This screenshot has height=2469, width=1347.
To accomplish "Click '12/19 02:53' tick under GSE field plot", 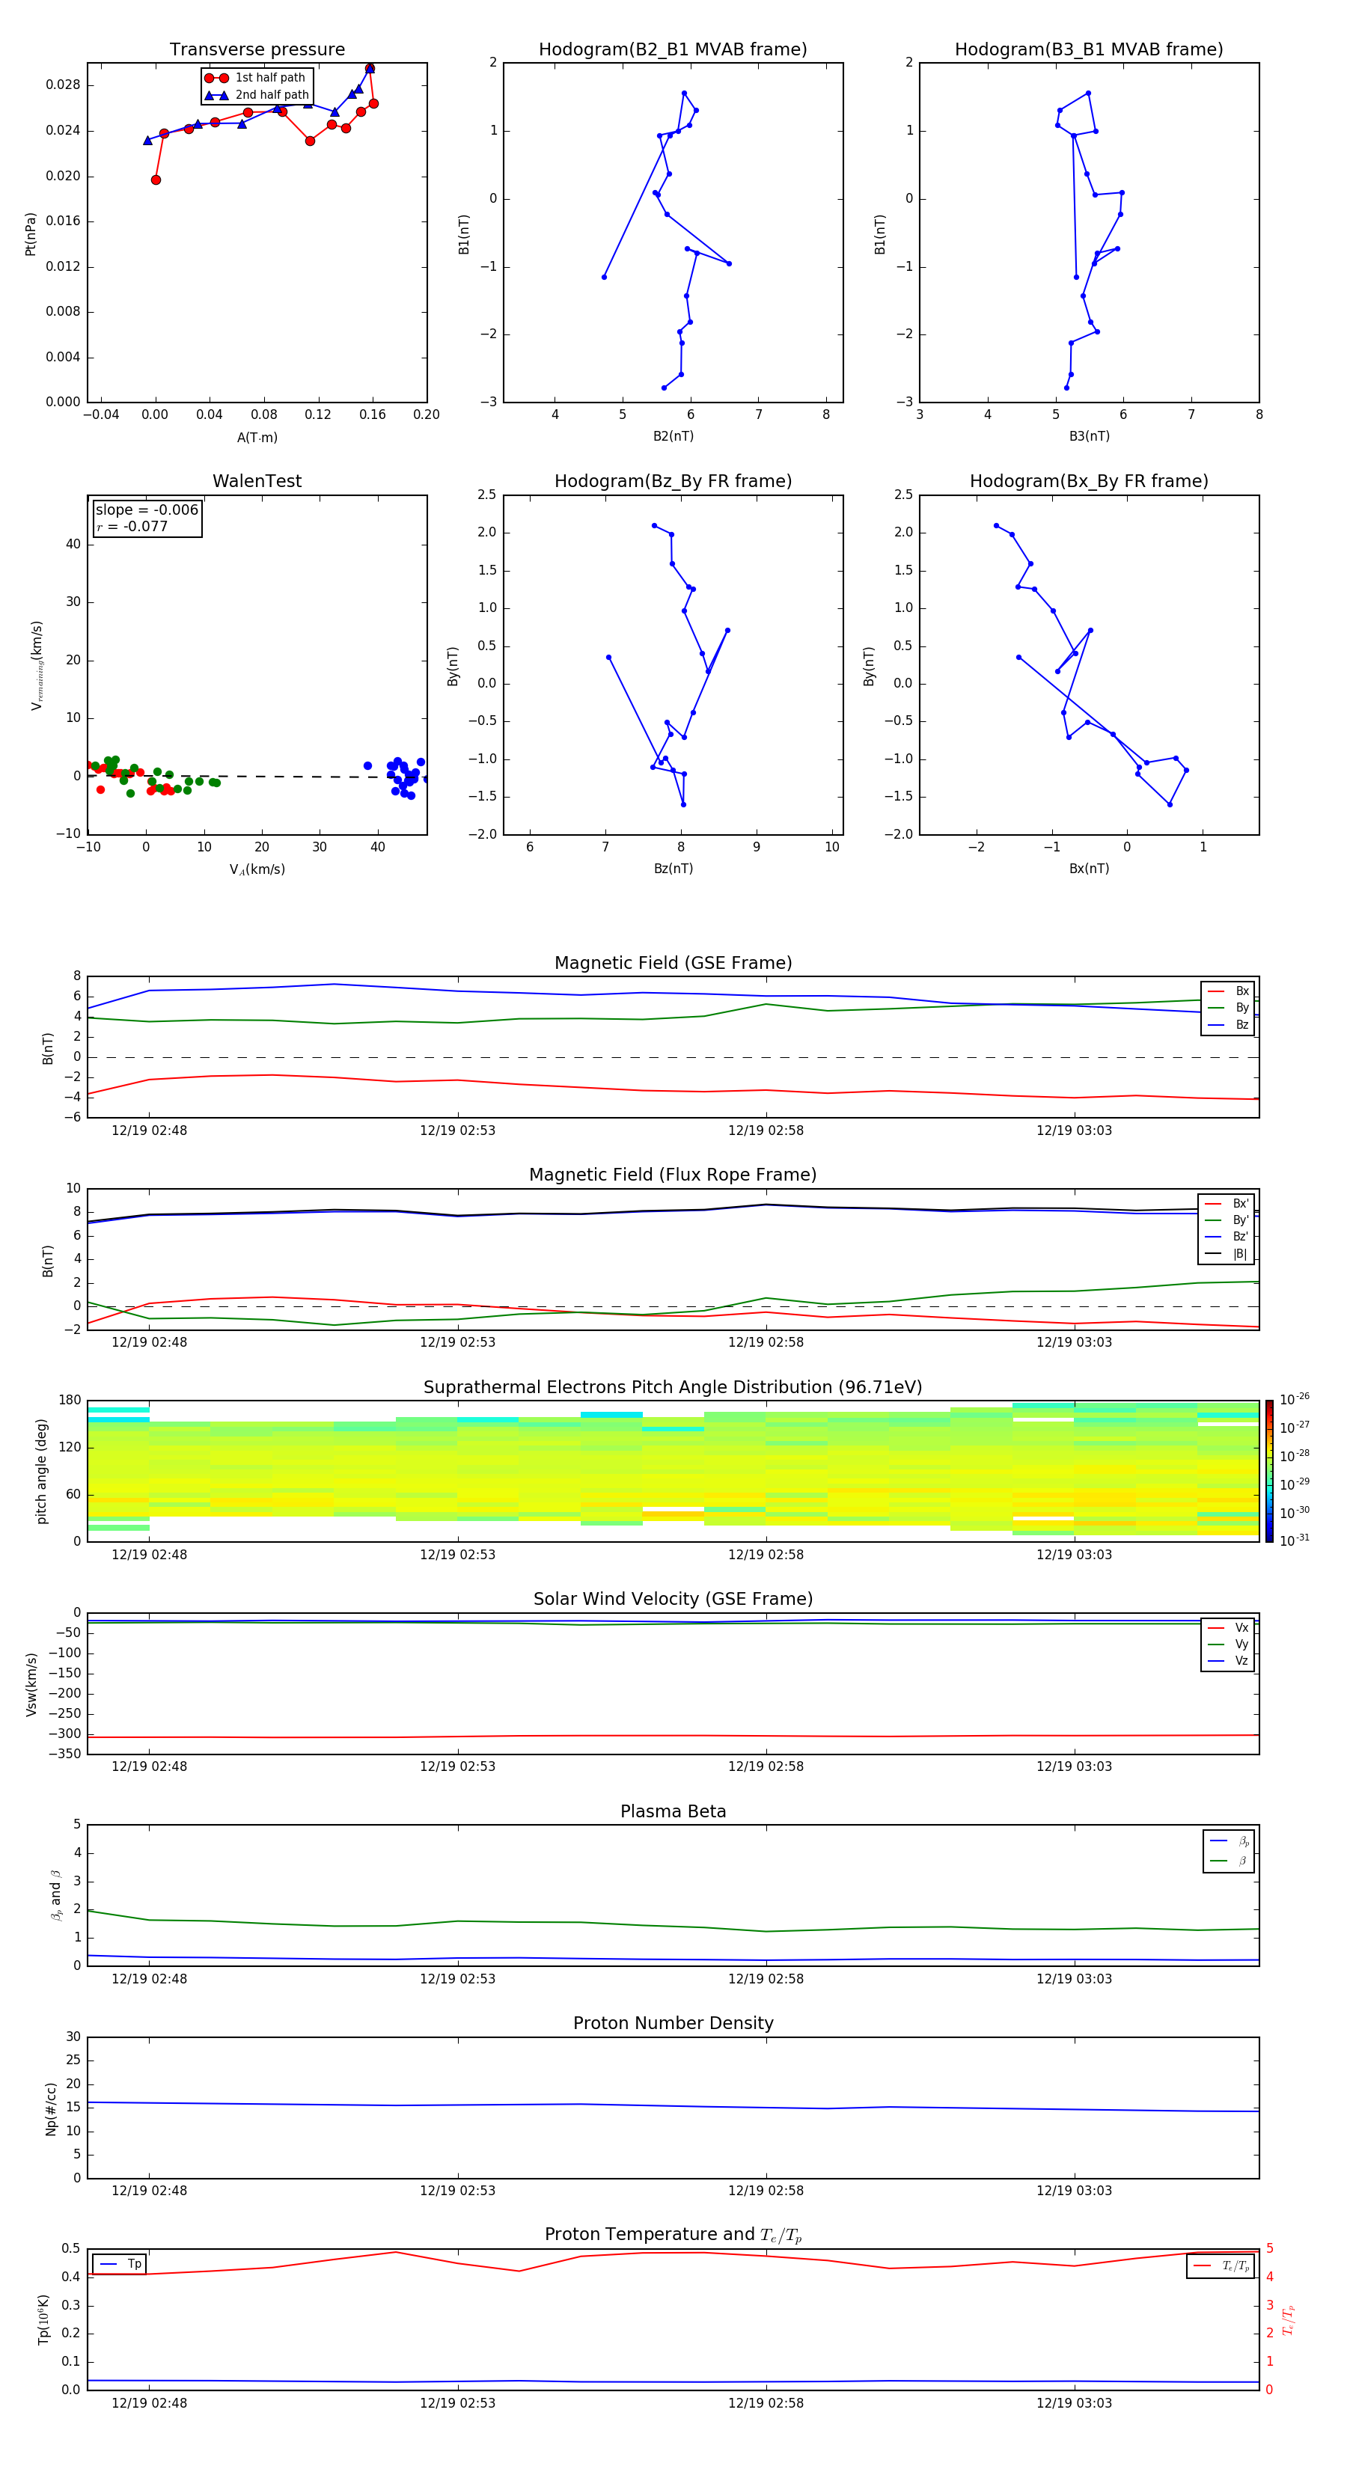I will click(457, 1131).
